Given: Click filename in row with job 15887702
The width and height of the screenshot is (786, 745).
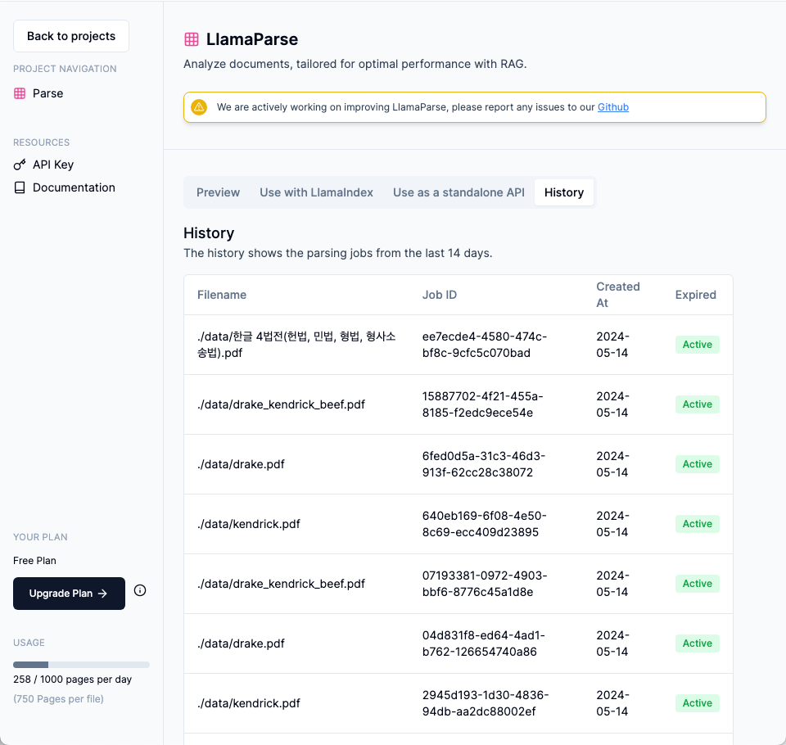Looking at the screenshot, I should pyautogui.click(x=281, y=404).
